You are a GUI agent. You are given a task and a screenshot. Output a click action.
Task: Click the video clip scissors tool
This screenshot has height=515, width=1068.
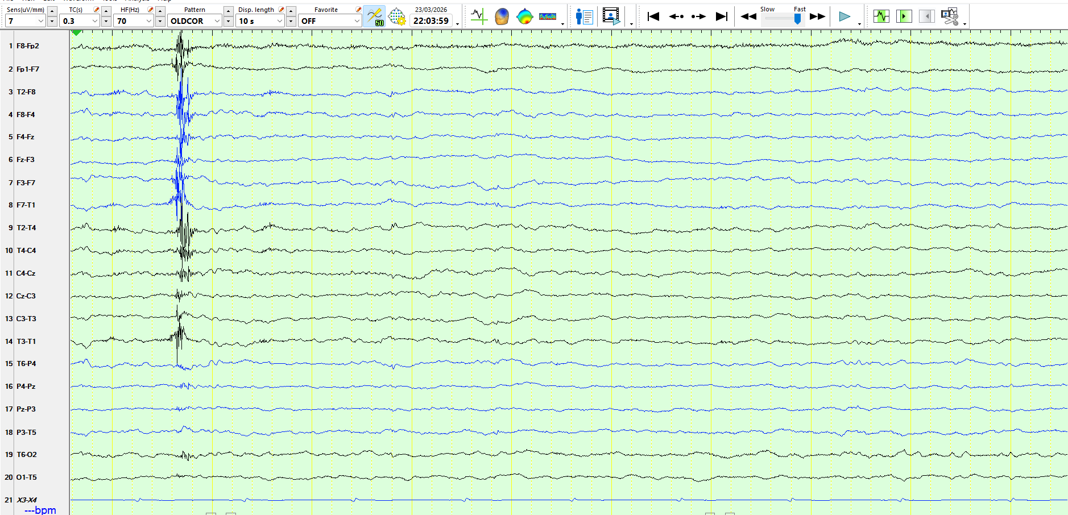click(x=949, y=16)
